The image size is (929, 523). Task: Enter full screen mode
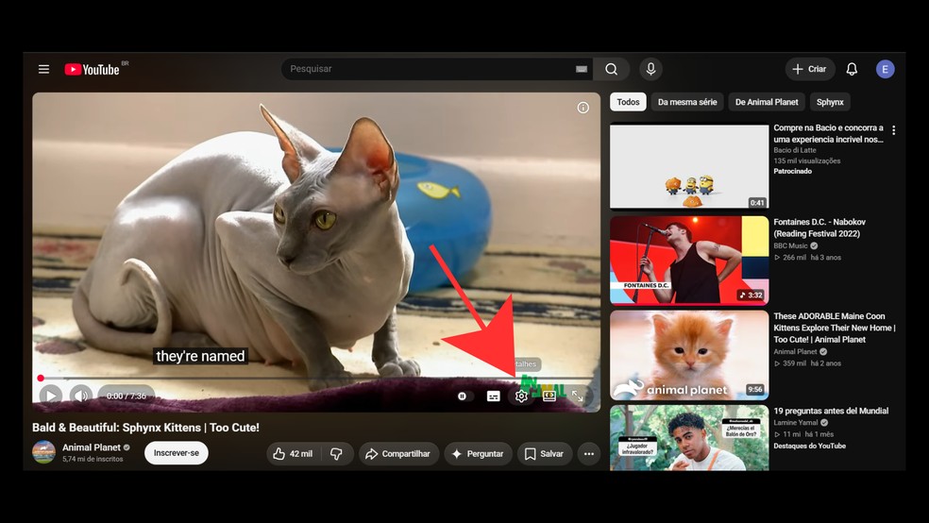(x=577, y=396)
